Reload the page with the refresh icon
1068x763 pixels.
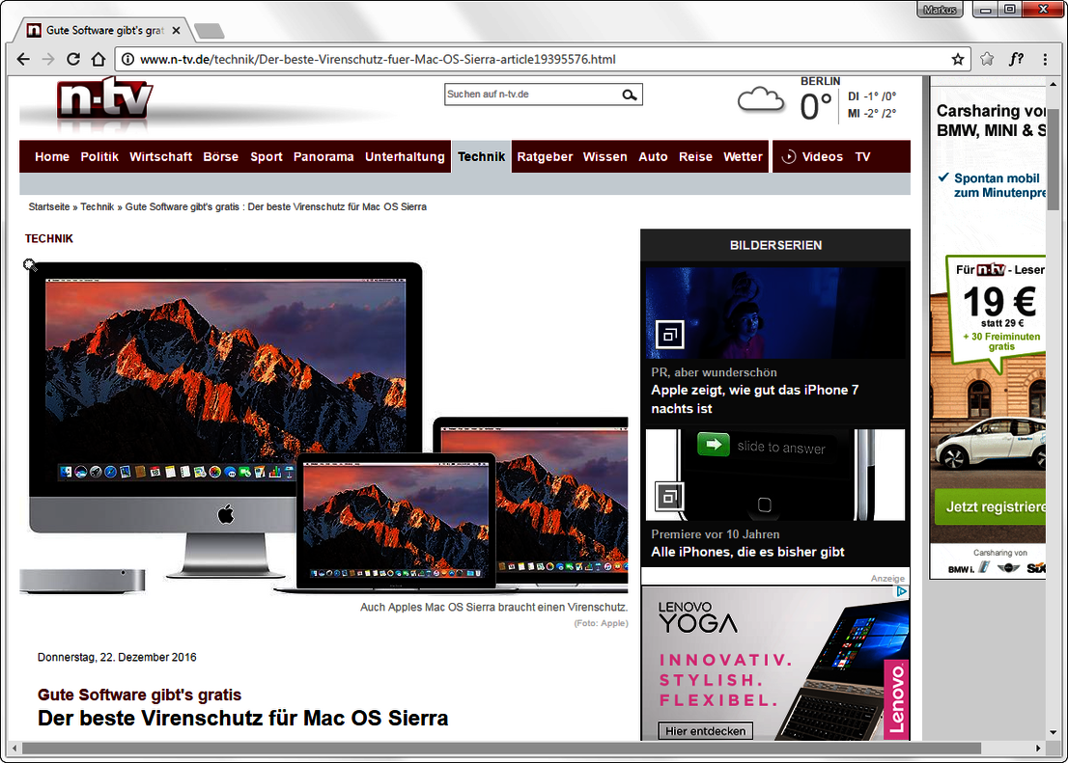pos(72,59)
